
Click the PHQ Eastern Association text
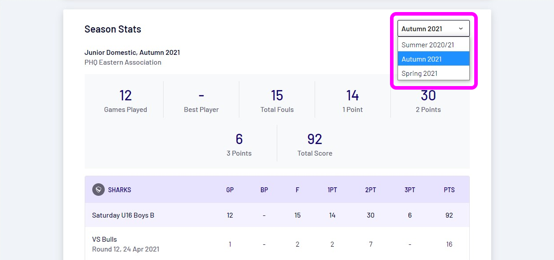click(x=123, y=62)
